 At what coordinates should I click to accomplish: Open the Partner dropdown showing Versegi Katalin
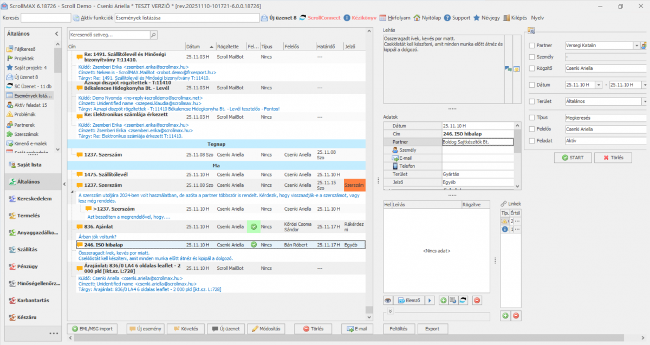[x=636, y=45]
